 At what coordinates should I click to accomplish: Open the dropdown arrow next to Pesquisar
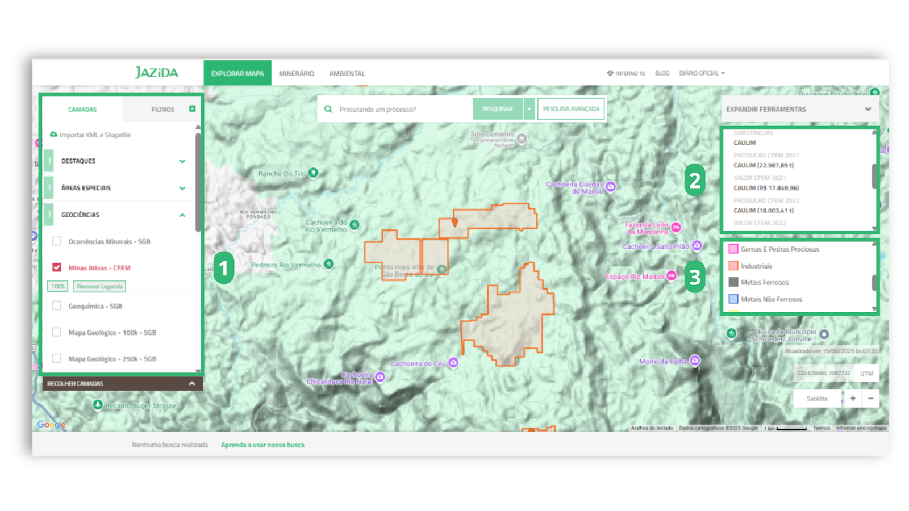(529, 109)
